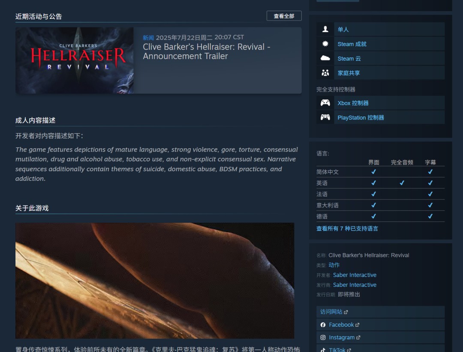463x352 pixels.
Task: Click the 新闻 tag label
Action: (148, 38)
